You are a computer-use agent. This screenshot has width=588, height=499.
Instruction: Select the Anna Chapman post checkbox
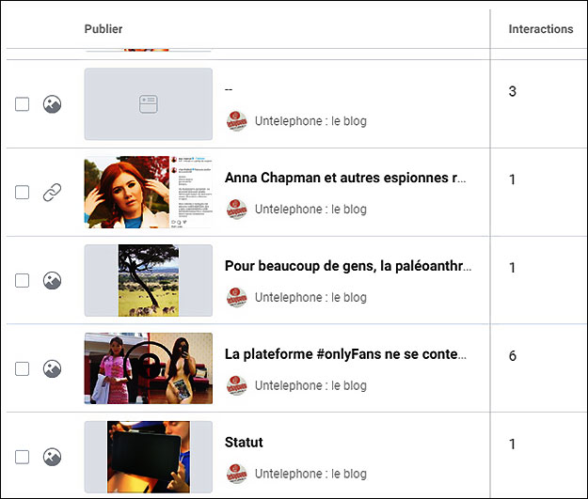[23, 193]
